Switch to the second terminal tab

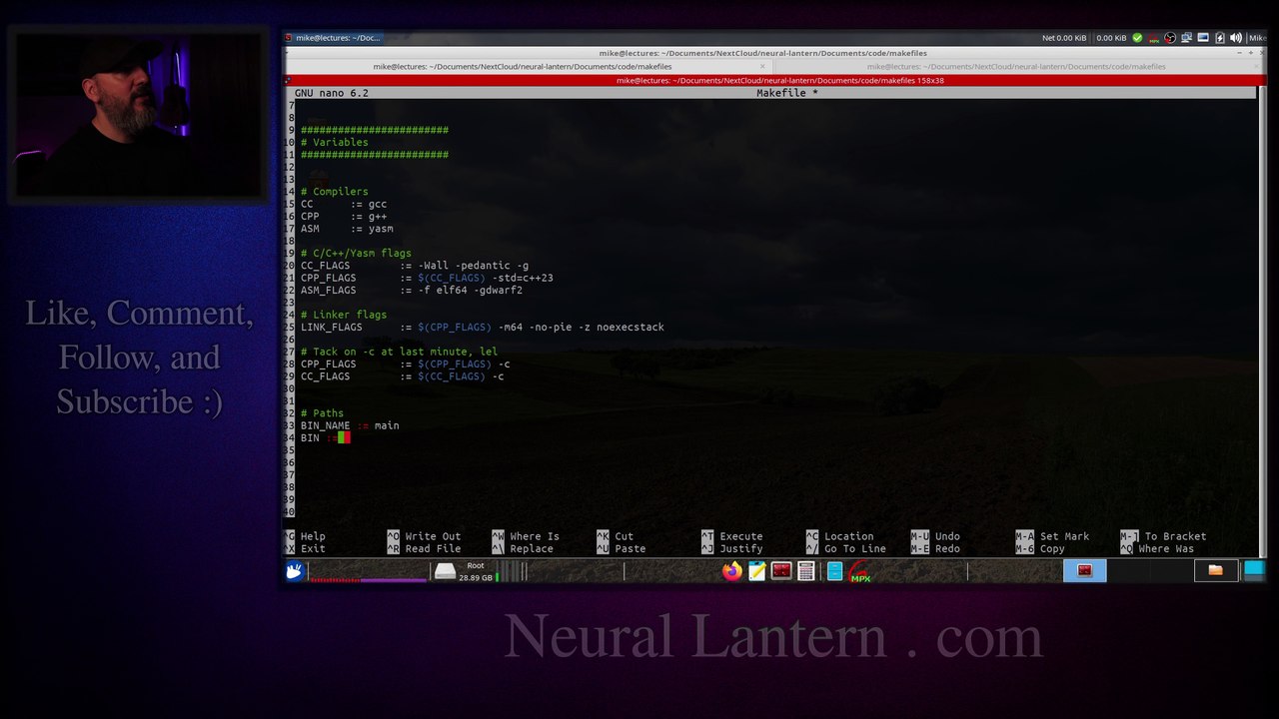1016,67
